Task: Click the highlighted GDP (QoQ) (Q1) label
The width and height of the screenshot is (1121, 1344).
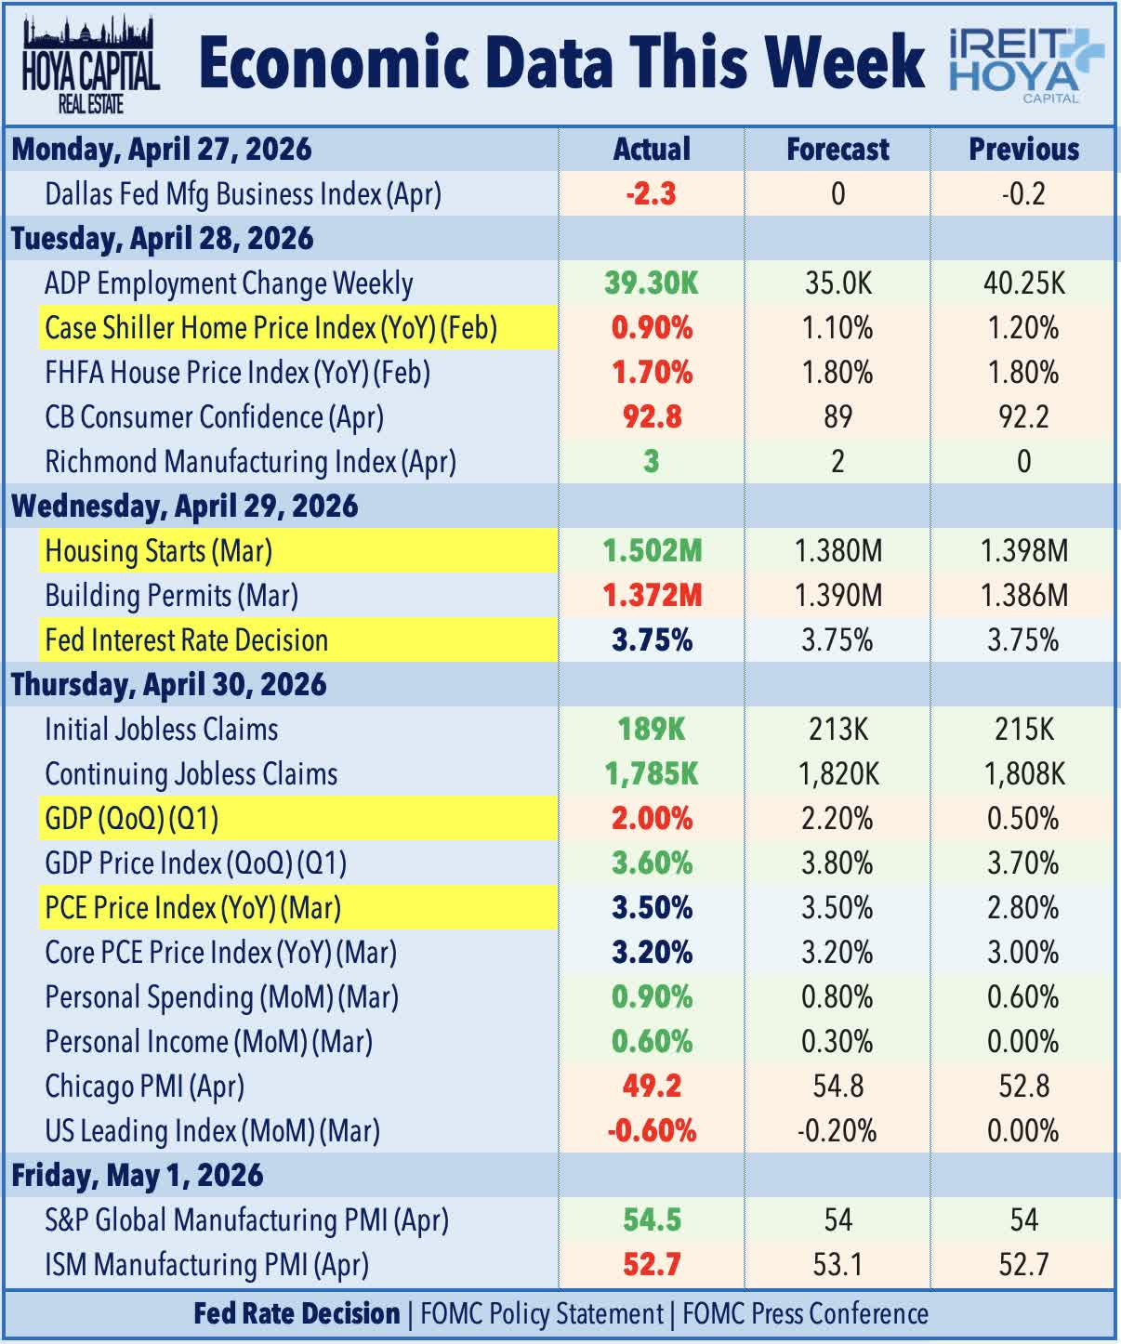Action: click(x=132, y=819)
